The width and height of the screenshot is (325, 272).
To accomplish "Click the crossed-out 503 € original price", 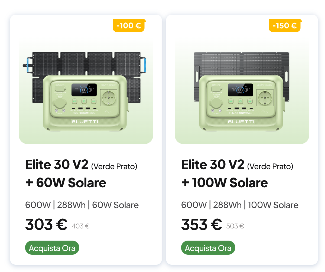I will [235, 226].
